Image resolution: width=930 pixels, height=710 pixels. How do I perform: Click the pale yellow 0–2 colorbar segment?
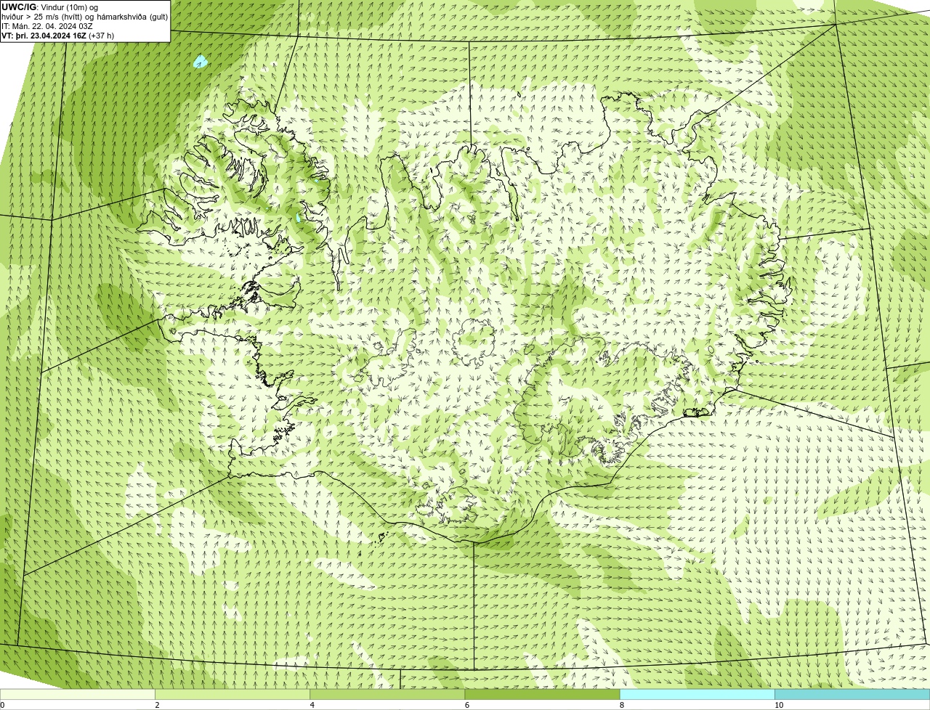(x=78, y=694)
